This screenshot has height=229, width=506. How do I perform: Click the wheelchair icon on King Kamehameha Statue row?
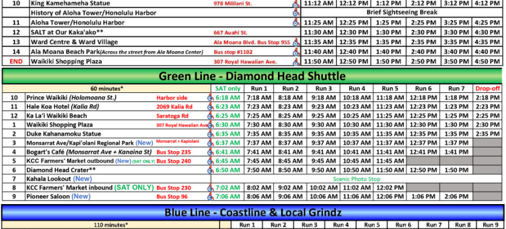click(296, 4)
